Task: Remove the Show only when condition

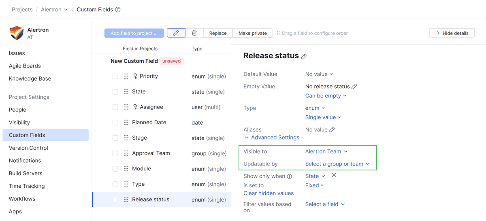Action: 334,175
